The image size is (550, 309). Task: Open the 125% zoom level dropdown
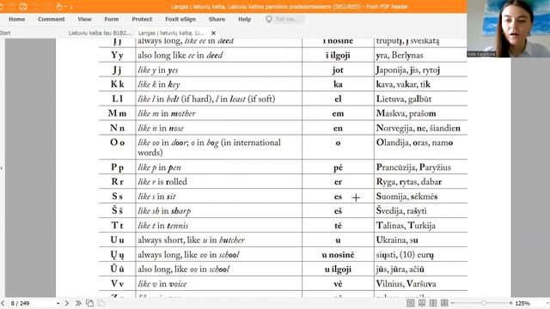(547, 303)
